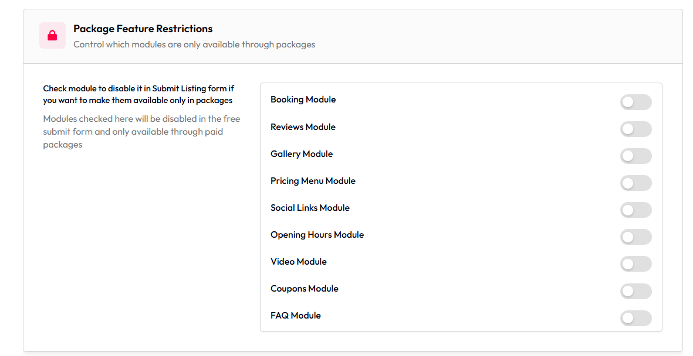Click the Booking Module label

click(x=303, y=100)
